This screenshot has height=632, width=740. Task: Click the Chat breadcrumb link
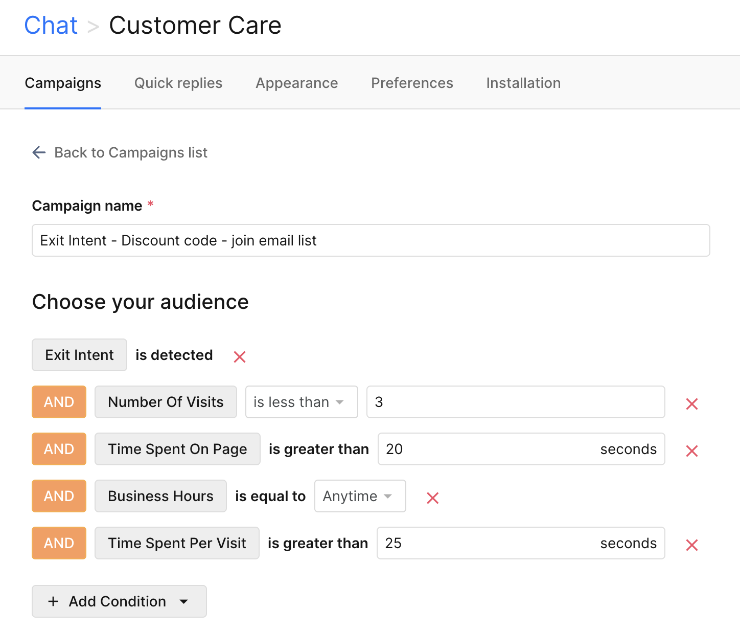[51, 26]
